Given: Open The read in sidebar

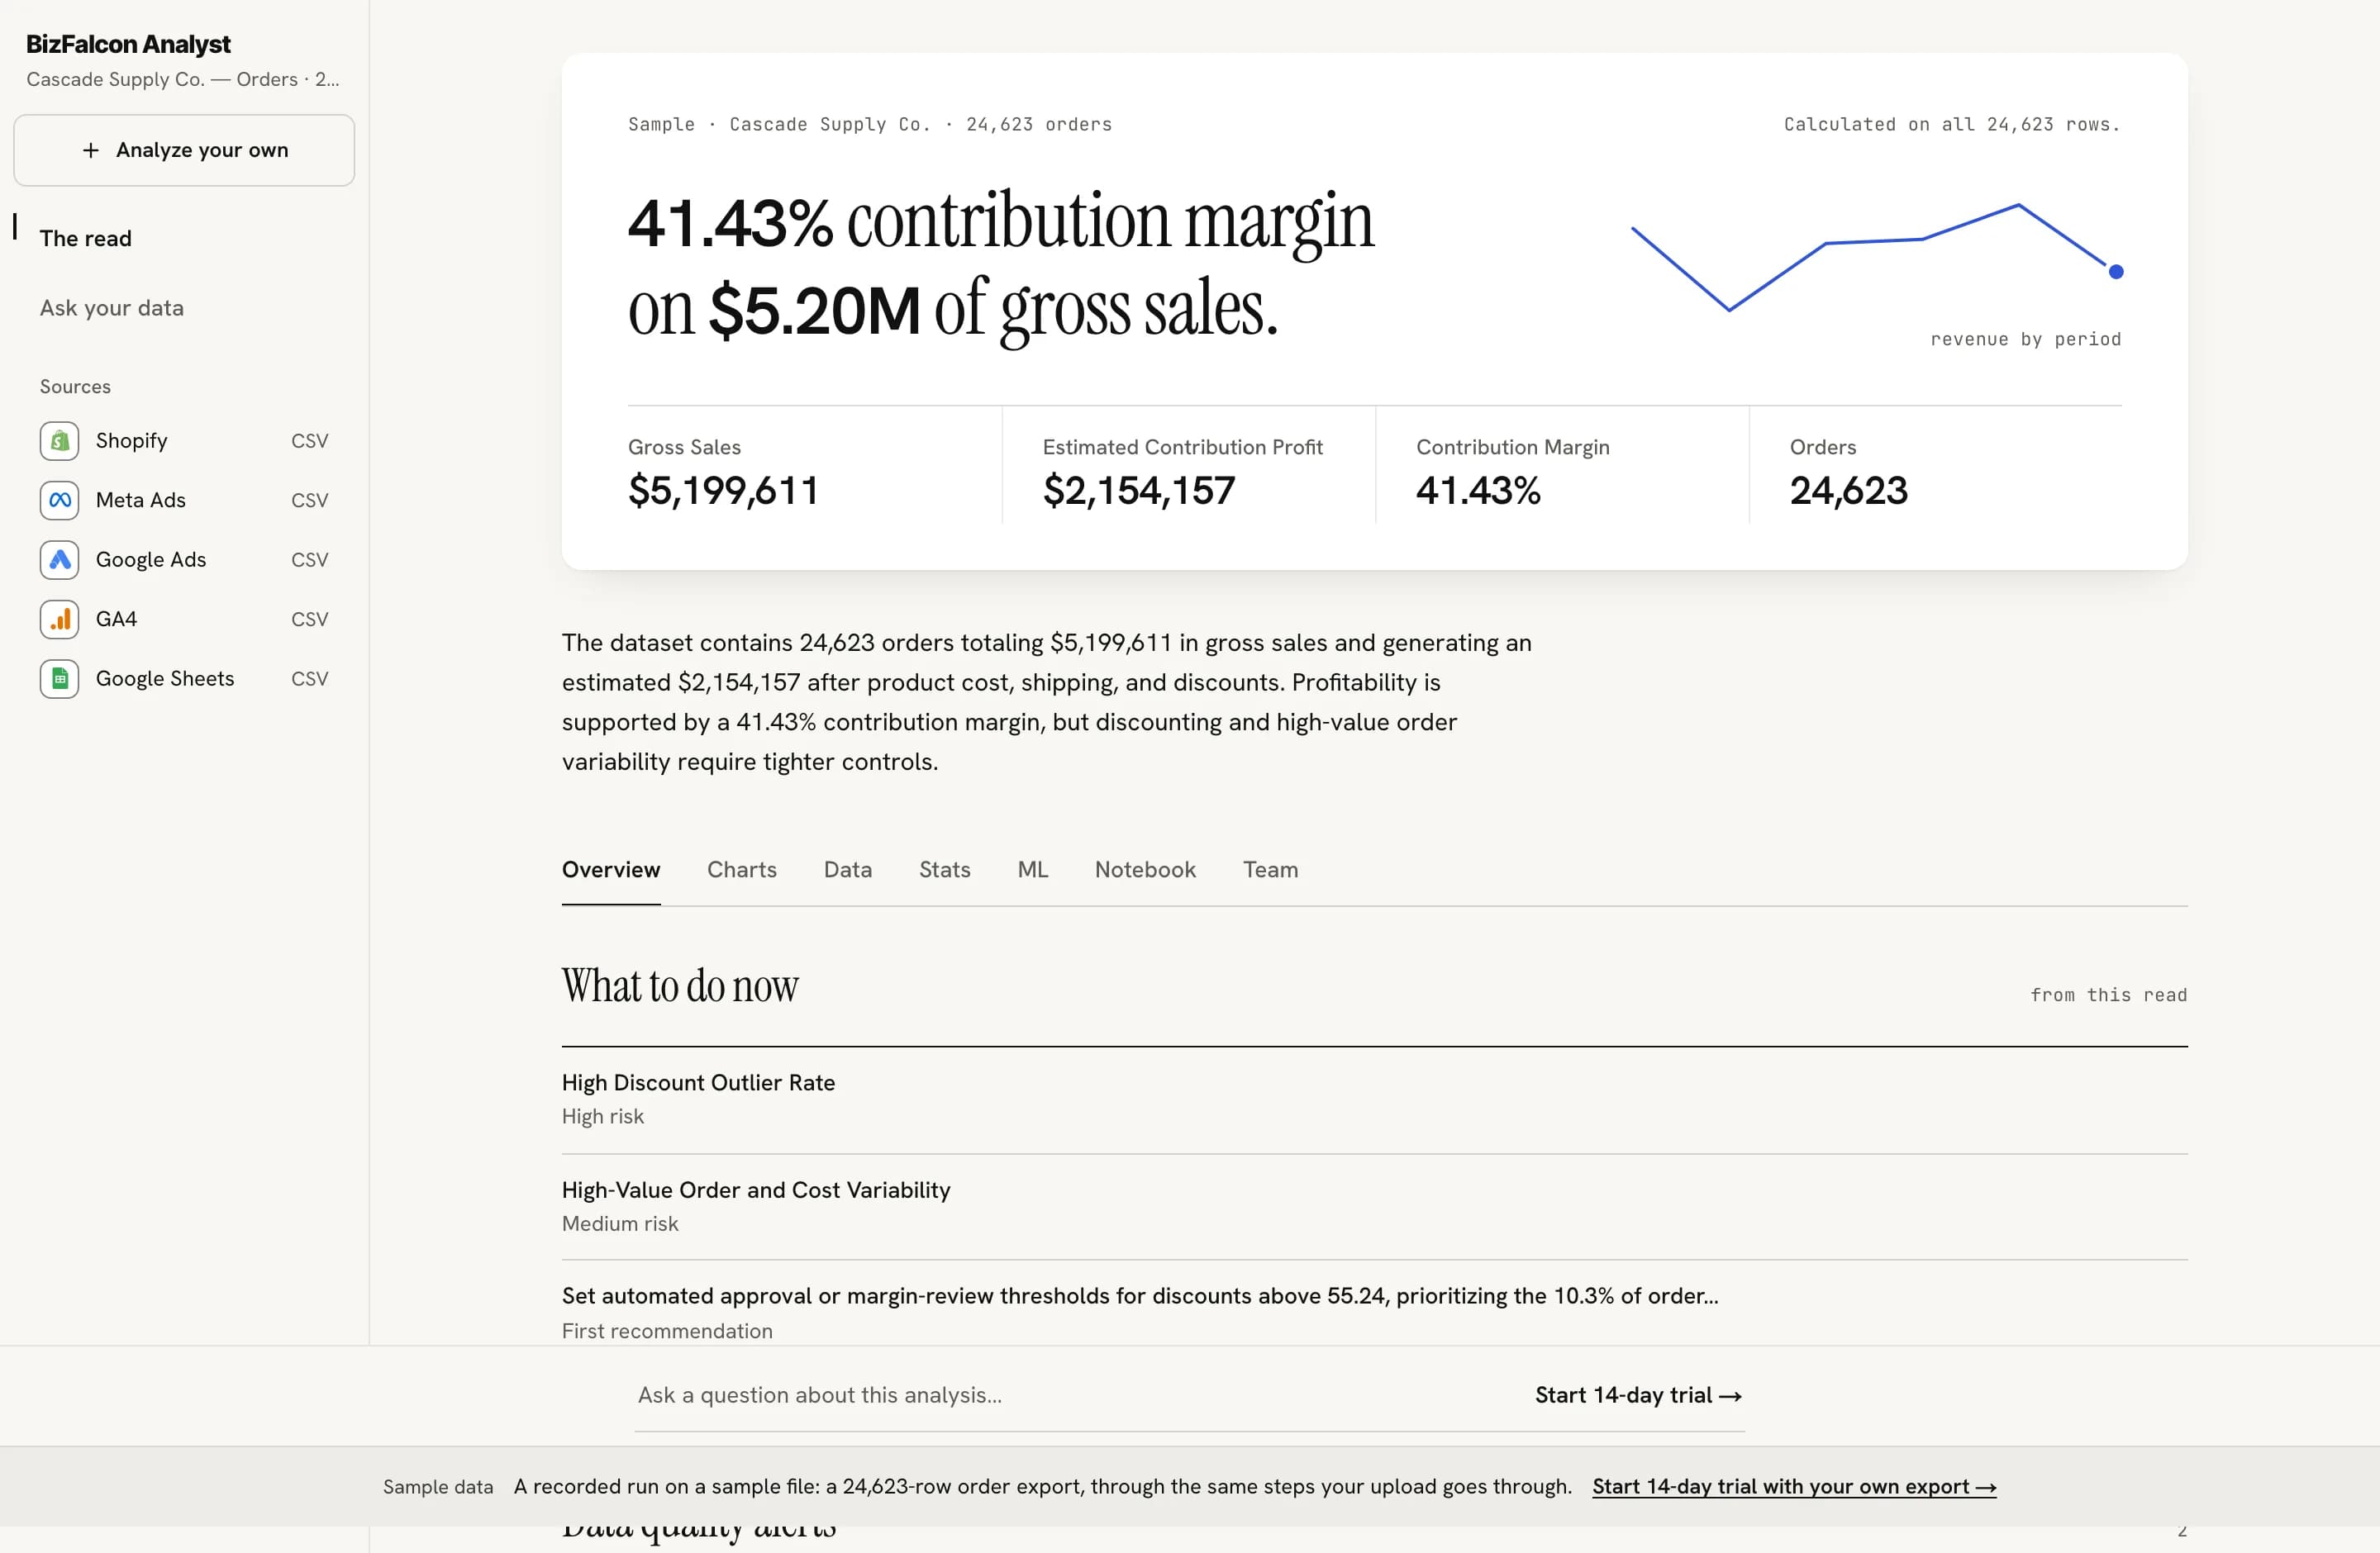Looking at the screenshot, I should click(86, 238).
